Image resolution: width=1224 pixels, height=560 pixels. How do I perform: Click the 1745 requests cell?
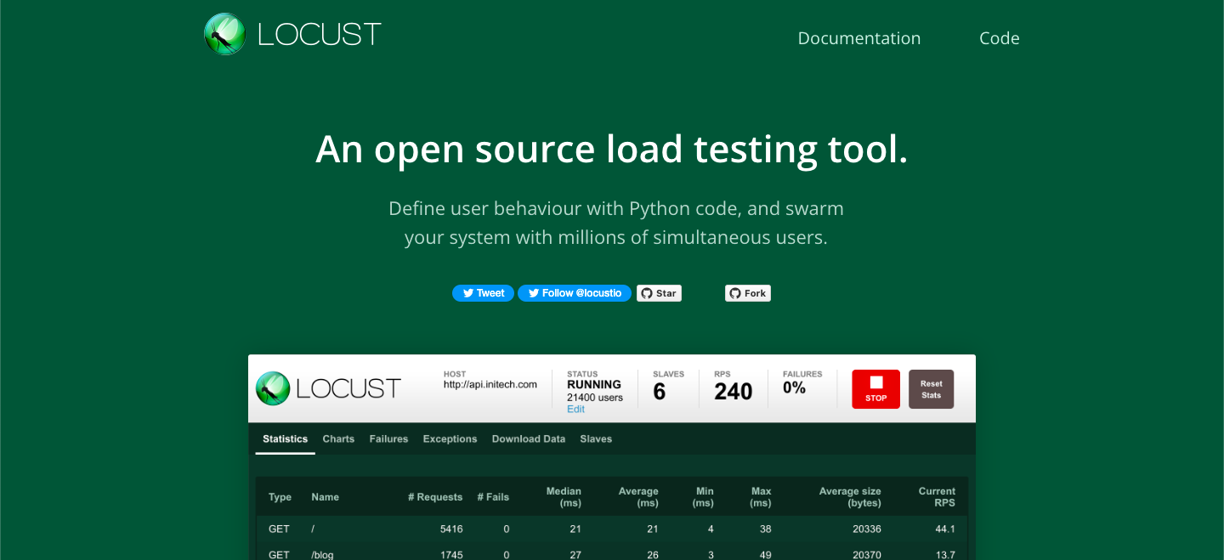pos(451,555)
